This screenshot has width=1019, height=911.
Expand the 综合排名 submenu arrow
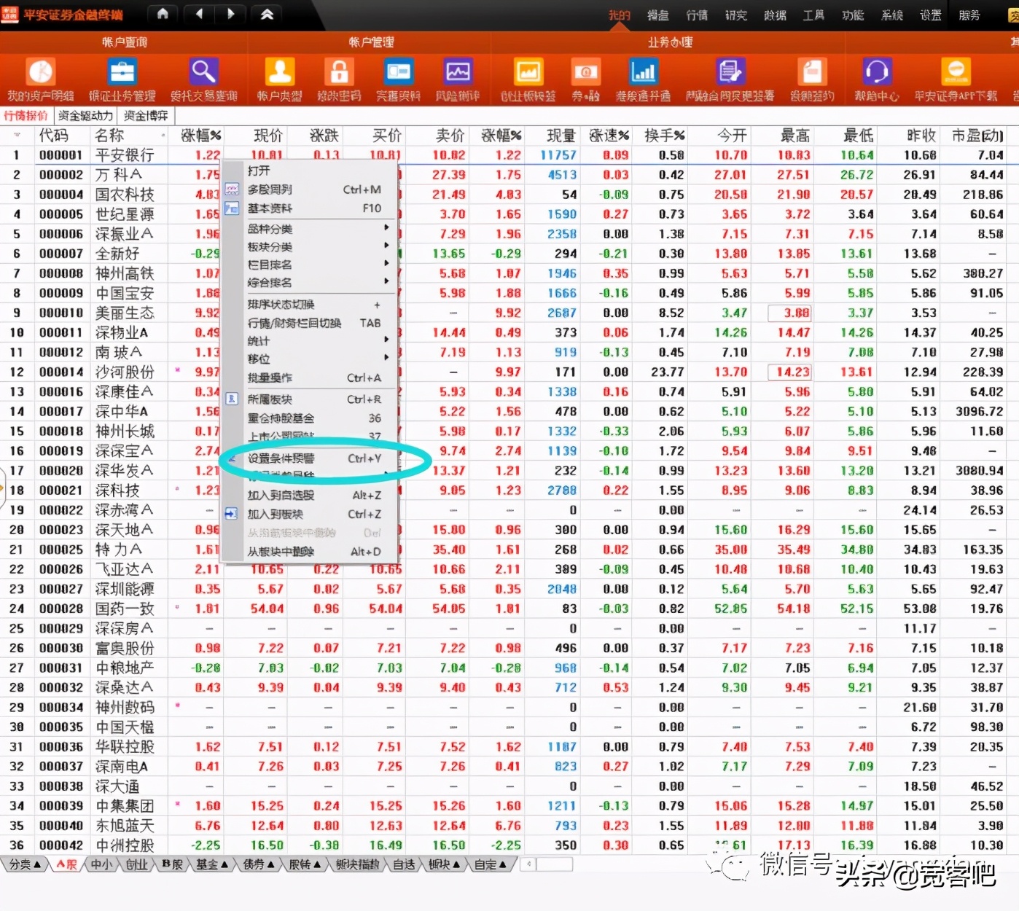[x=386, y=282]
